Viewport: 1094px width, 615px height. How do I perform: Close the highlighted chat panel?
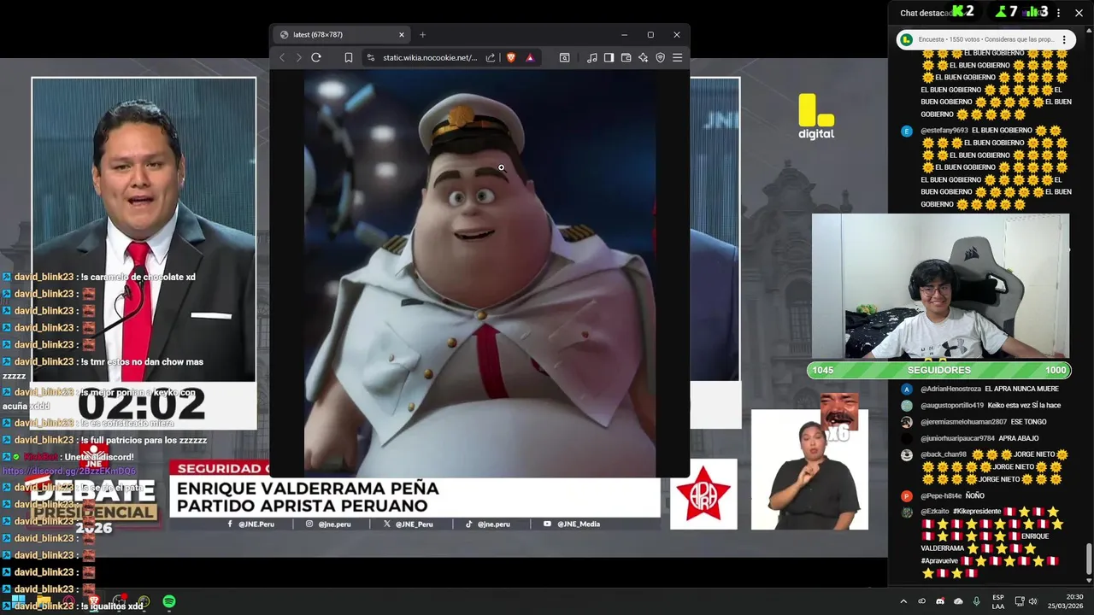point(1079,13)
